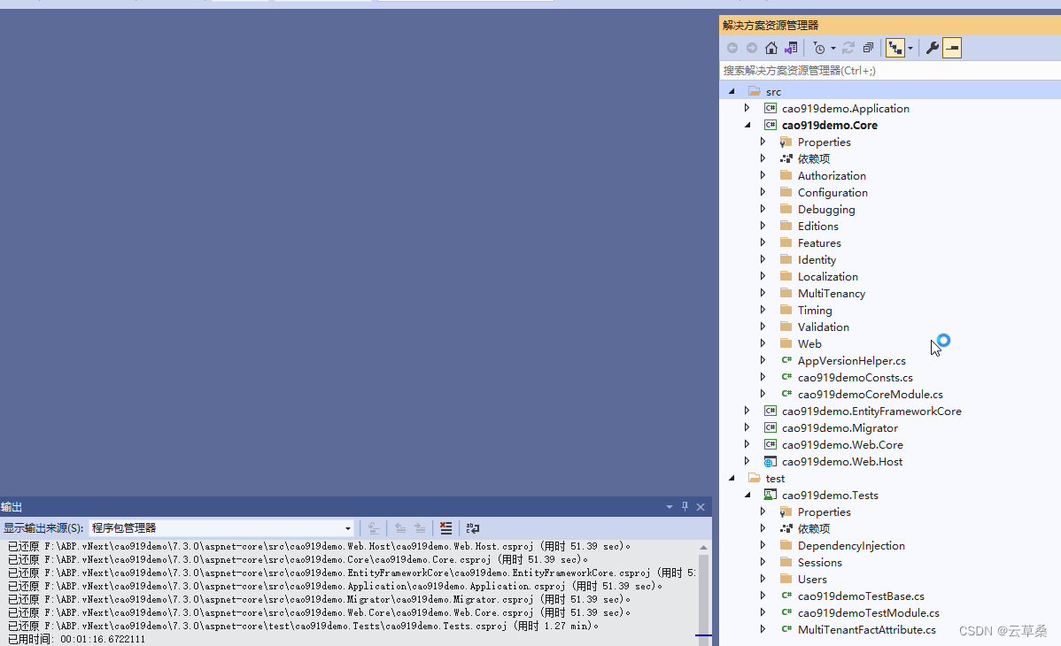Image resolution: width=1061 pixels, height=646 pixels.
Task: Toggle the file nesting tree view button
Action: click(x=896, y=48)
